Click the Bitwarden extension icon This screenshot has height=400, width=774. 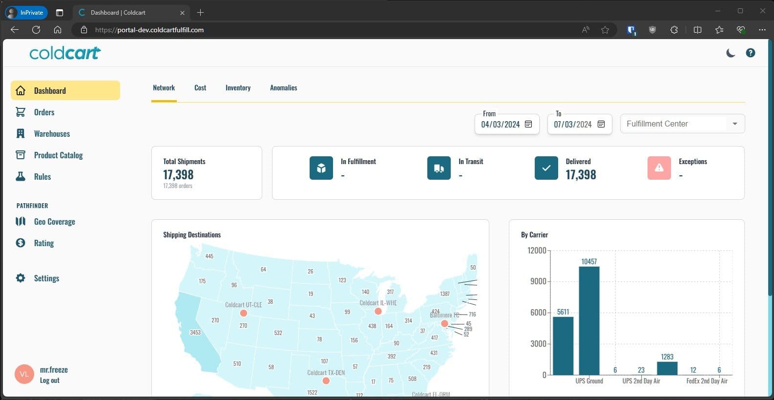631,30
